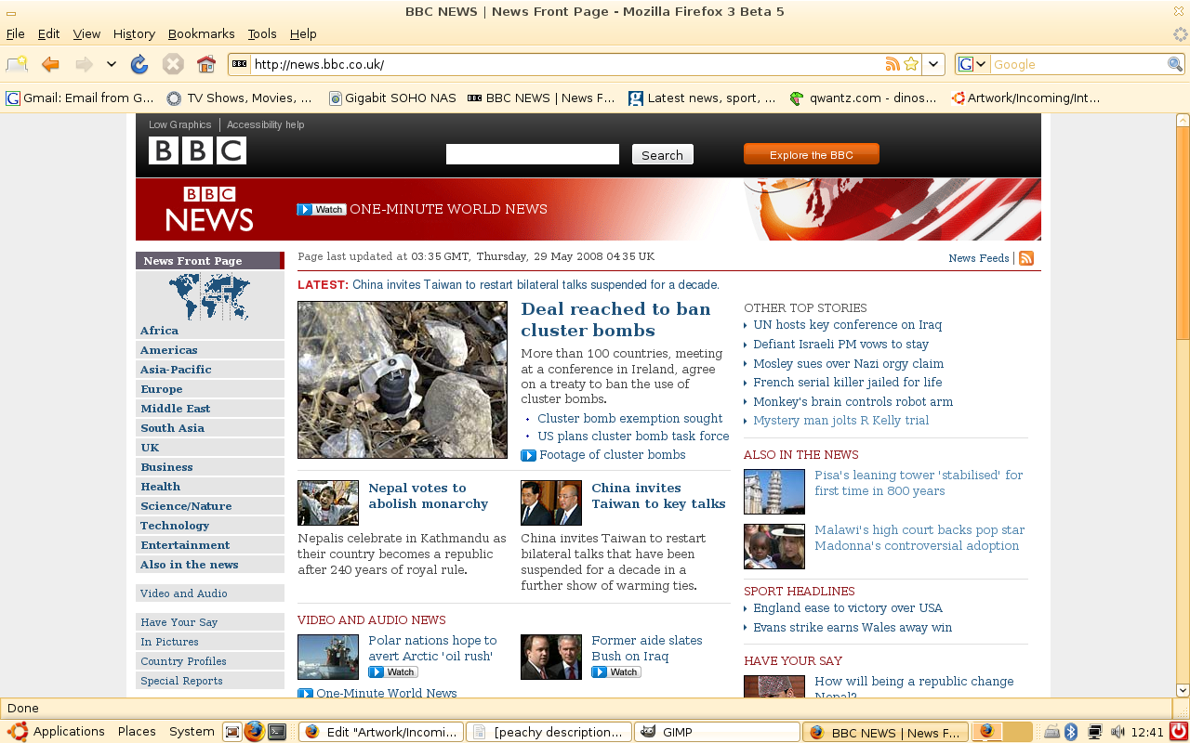Bookmark this page with the star icon

pos(911,64)
